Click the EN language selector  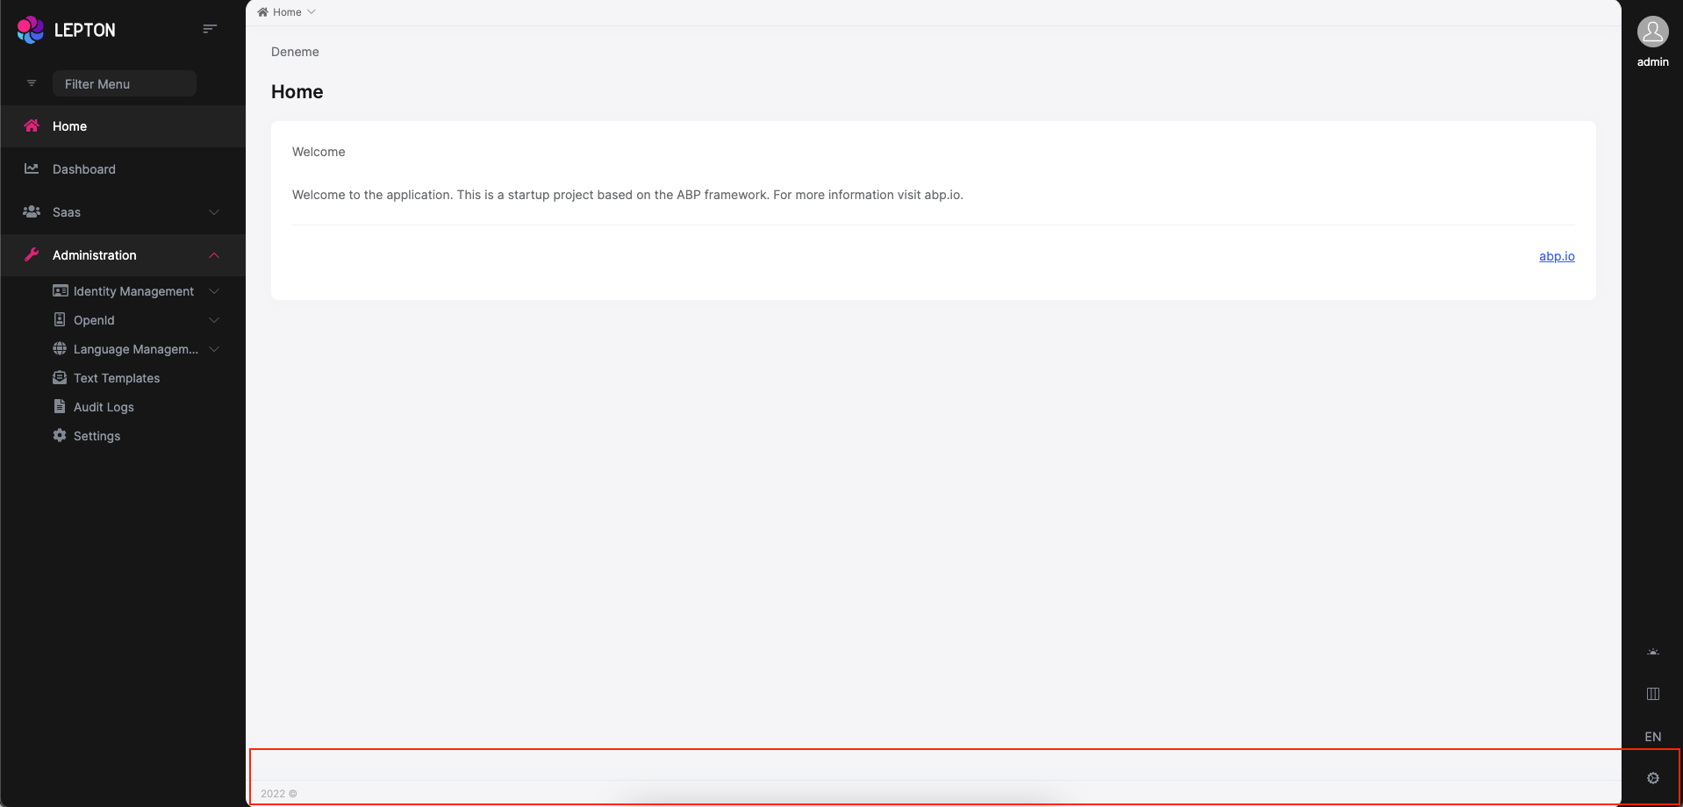(x=1652, y=737)
